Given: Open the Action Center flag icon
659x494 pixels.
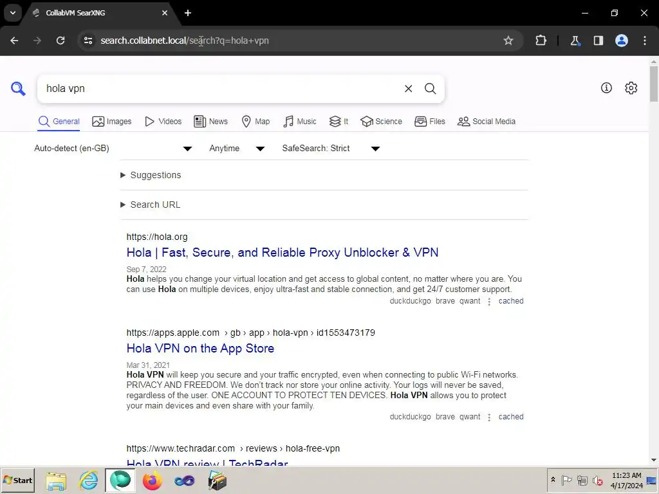Looking at the screenshot, I should [566, 480].
